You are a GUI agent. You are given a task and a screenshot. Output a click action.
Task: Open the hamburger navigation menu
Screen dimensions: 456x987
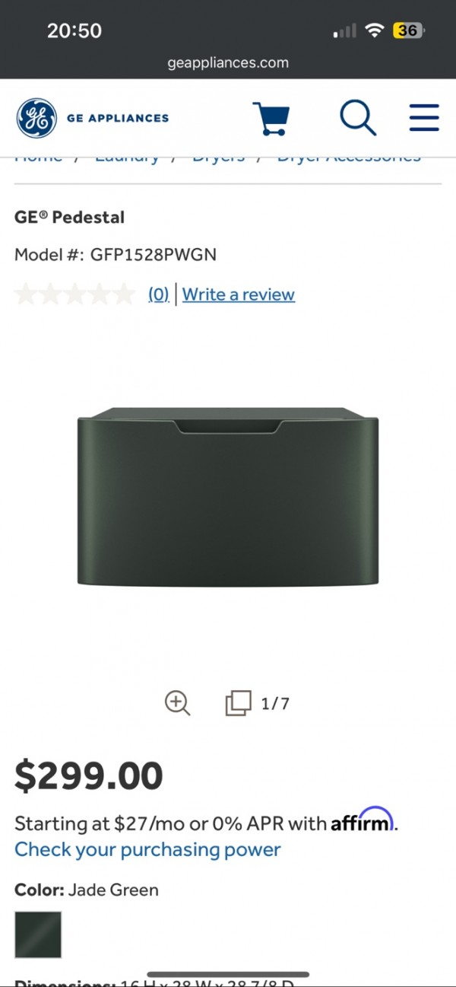[x=424, y=117]
